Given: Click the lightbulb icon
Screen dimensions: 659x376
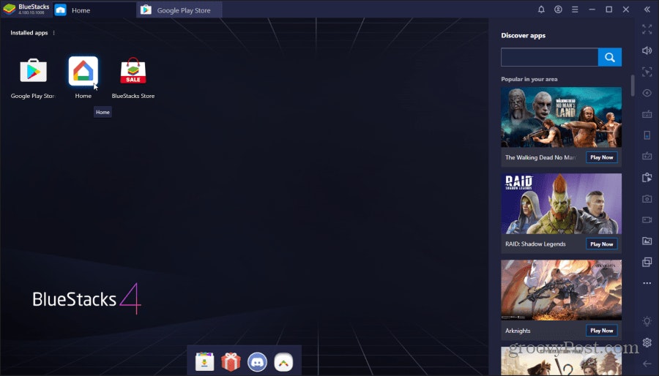Looking at the screenshot, I should (x=647, y=321).
